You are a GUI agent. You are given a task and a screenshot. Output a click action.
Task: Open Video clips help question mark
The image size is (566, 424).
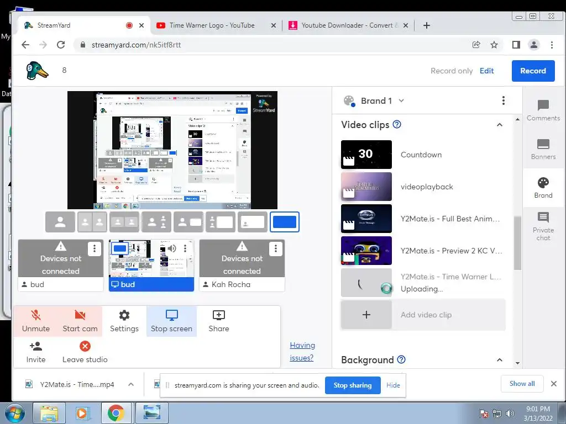tap(397, 124)
